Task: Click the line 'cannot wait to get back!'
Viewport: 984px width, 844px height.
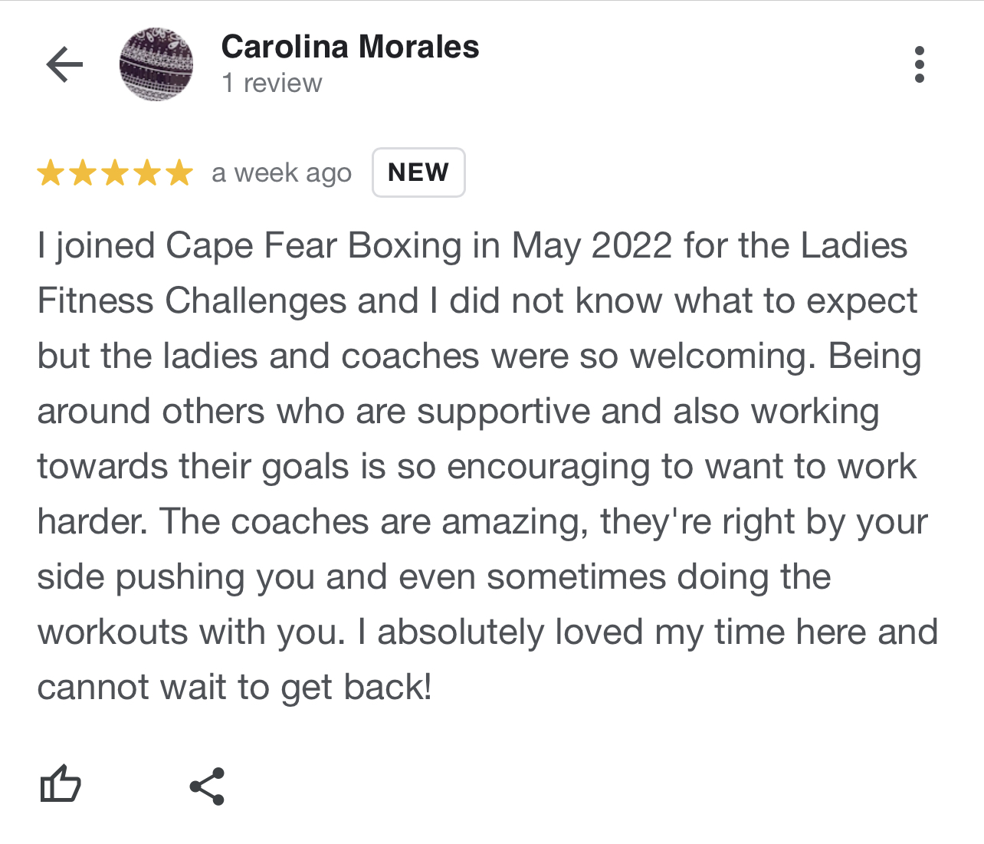Action: tap(235, 688)
